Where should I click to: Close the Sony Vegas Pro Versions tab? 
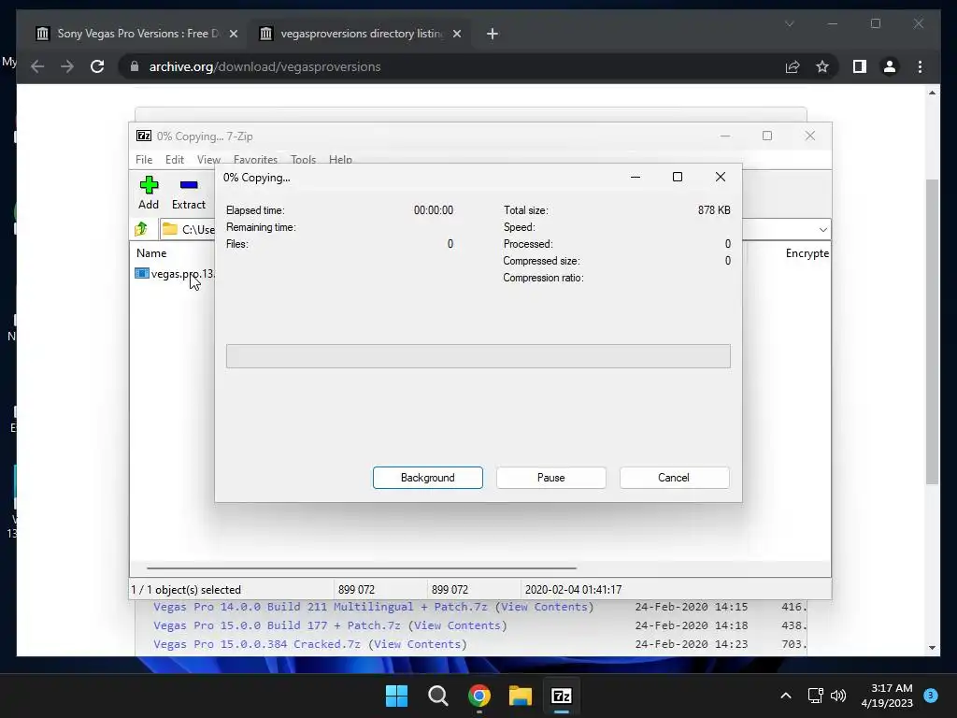(x=233, y=34)
